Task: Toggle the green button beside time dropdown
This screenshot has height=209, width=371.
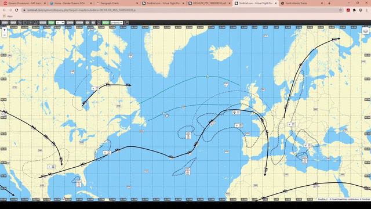Action: point(106,23)
